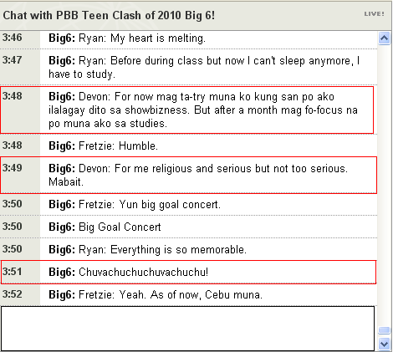Select Fretzie's 'Cebu muna' message
The width and height of the screenshot is (393, 352).
tap(189, 294)
